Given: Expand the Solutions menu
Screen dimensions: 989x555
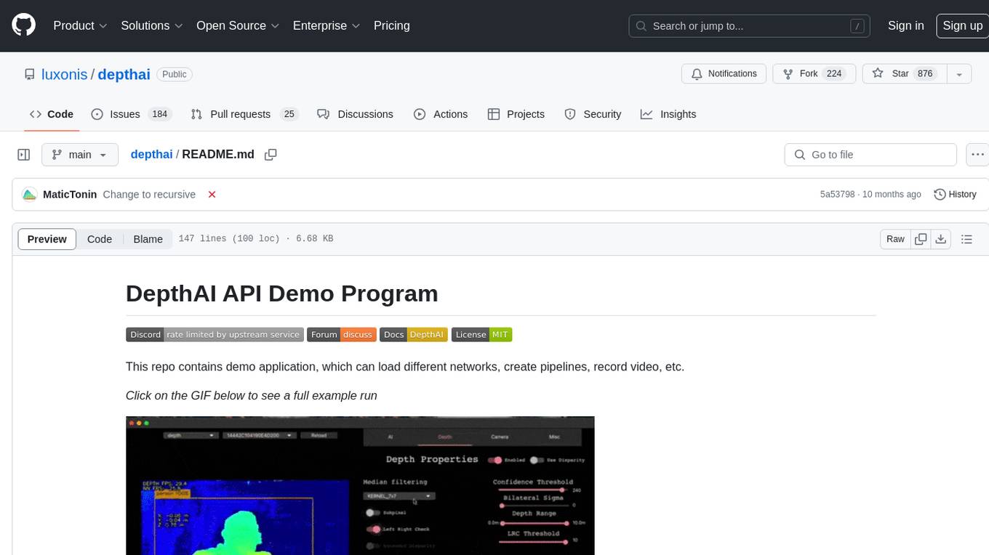Looking at the screenshot, I should pos(151,25).
